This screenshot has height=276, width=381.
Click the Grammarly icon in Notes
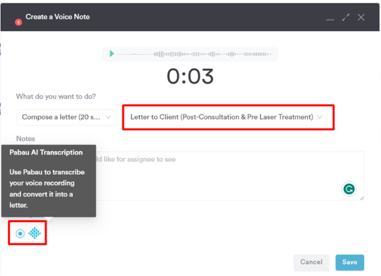point(349,189)
